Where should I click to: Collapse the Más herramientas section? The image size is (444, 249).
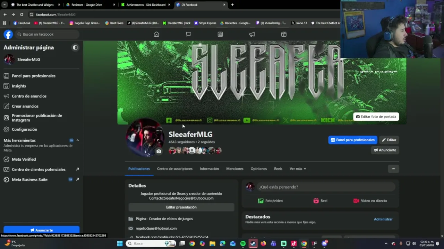point(77,140)
